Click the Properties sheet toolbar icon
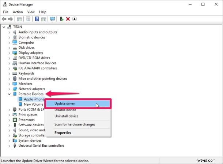 (28, 19)
